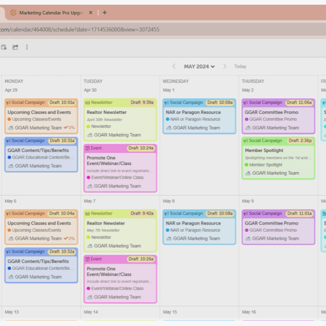The width and height of the screenshot is (326, 326).
Task: Open NAR or Paragon Resource on May 1
Action: click(x=193, y=112)
